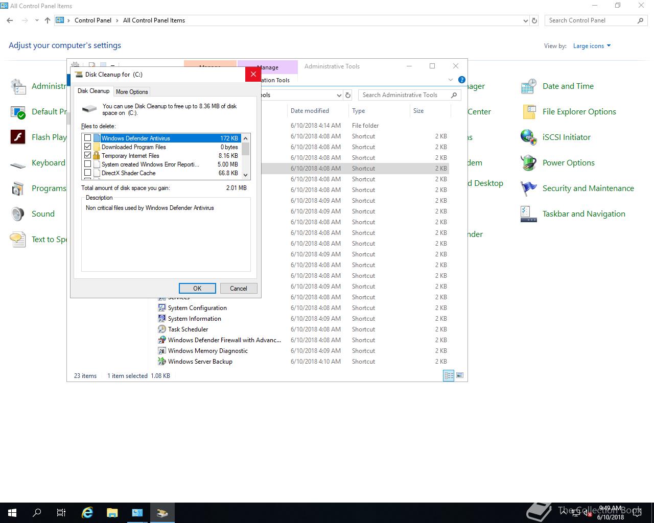Click Control Panel breadcrumb in address bar
The height and width of the screenshot is (523, 654).
coord(93,20)
